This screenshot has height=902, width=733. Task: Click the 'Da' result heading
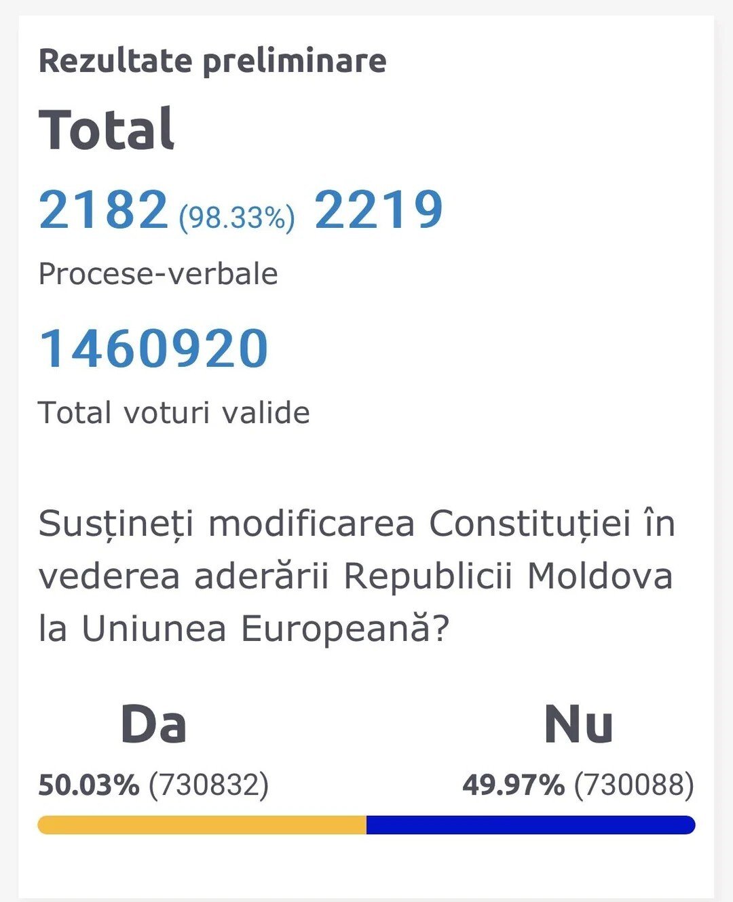[x=153, y=725]
